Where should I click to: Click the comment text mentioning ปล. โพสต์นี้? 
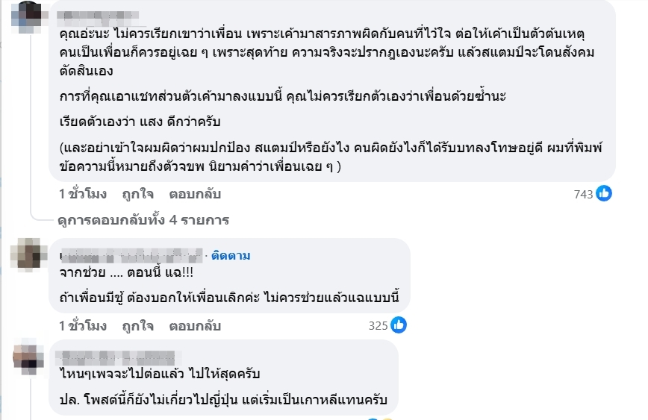click(x=223, y=400)
